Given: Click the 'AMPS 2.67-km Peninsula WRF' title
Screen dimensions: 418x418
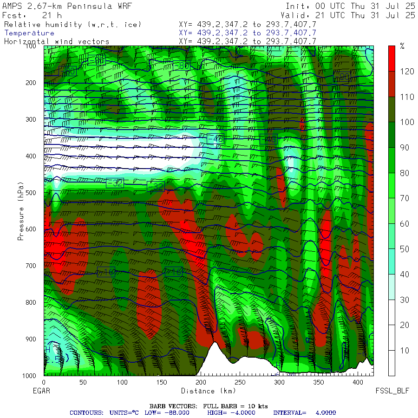Looking at the screenshot, I should pos(67,6).
